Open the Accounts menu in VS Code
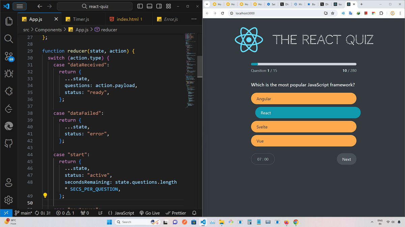Image resolution: width=405 pixels, height=227 pixels. tap(9, 183)
